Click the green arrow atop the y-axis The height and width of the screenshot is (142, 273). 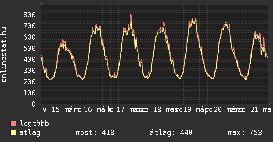pyautogui.click(x=41, y=4)
